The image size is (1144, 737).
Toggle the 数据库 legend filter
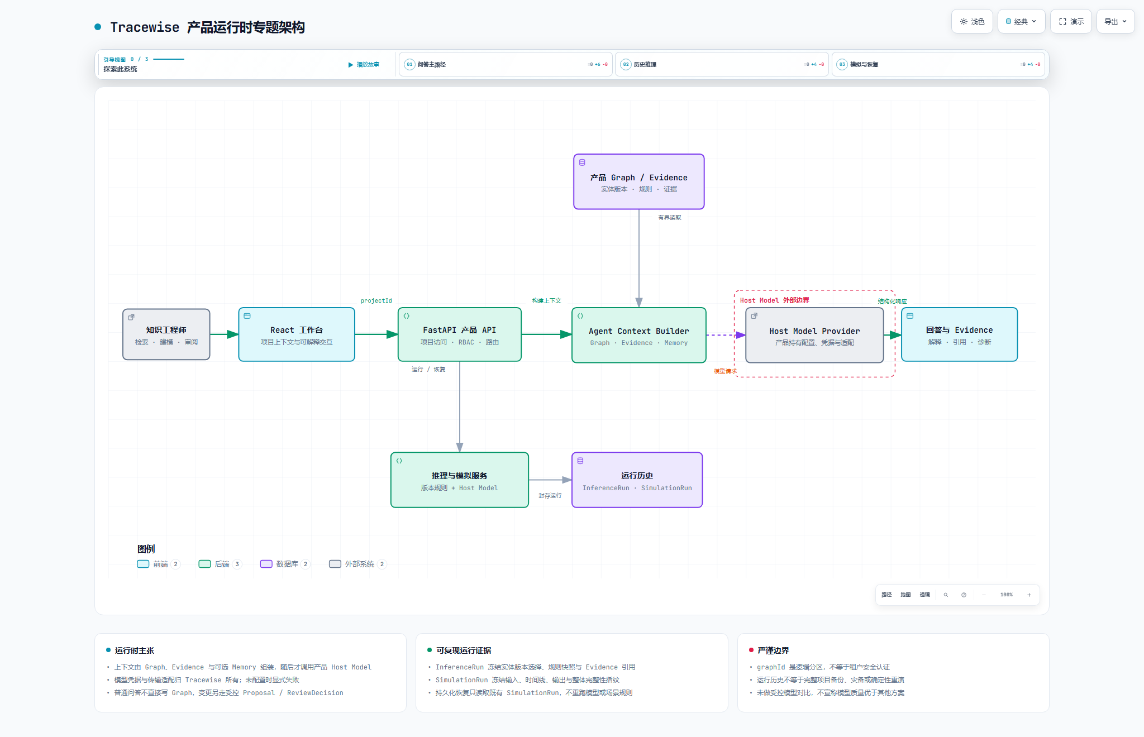coord(285,564)
